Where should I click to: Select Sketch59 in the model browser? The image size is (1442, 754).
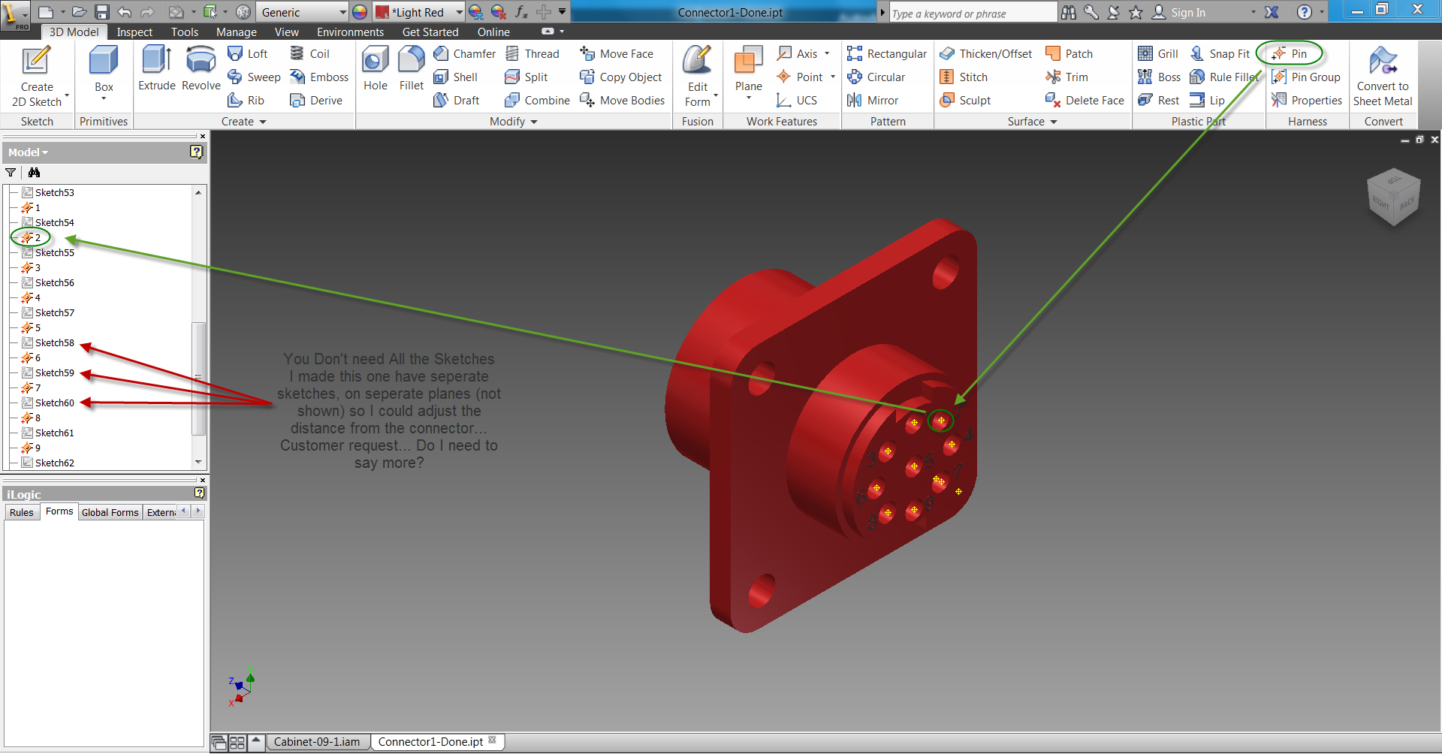(x=53, y=372)
